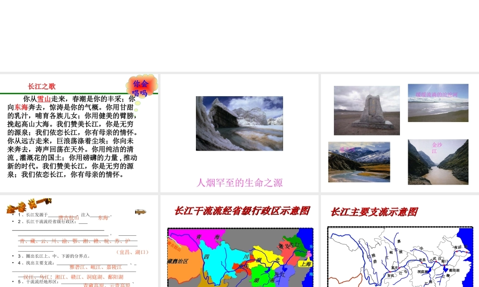Click the 南京 label on the tributary map
Viewport: 479px width, 287px height.
[x=457, y=247]
